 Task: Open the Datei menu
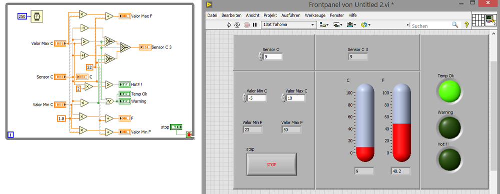pos(212,15)
